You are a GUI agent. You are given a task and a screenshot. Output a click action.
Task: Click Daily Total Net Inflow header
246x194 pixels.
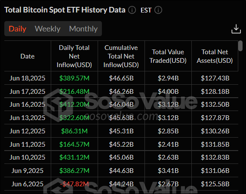tap(74, 56)
